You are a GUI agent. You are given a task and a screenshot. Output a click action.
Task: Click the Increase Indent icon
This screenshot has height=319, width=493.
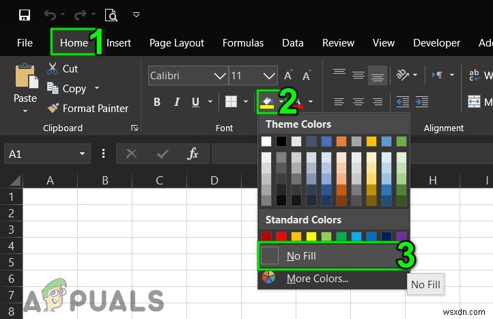pyautogui.click(x=422, y=102)
